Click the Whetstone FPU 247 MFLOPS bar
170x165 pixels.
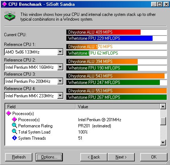tap(117, 82)
